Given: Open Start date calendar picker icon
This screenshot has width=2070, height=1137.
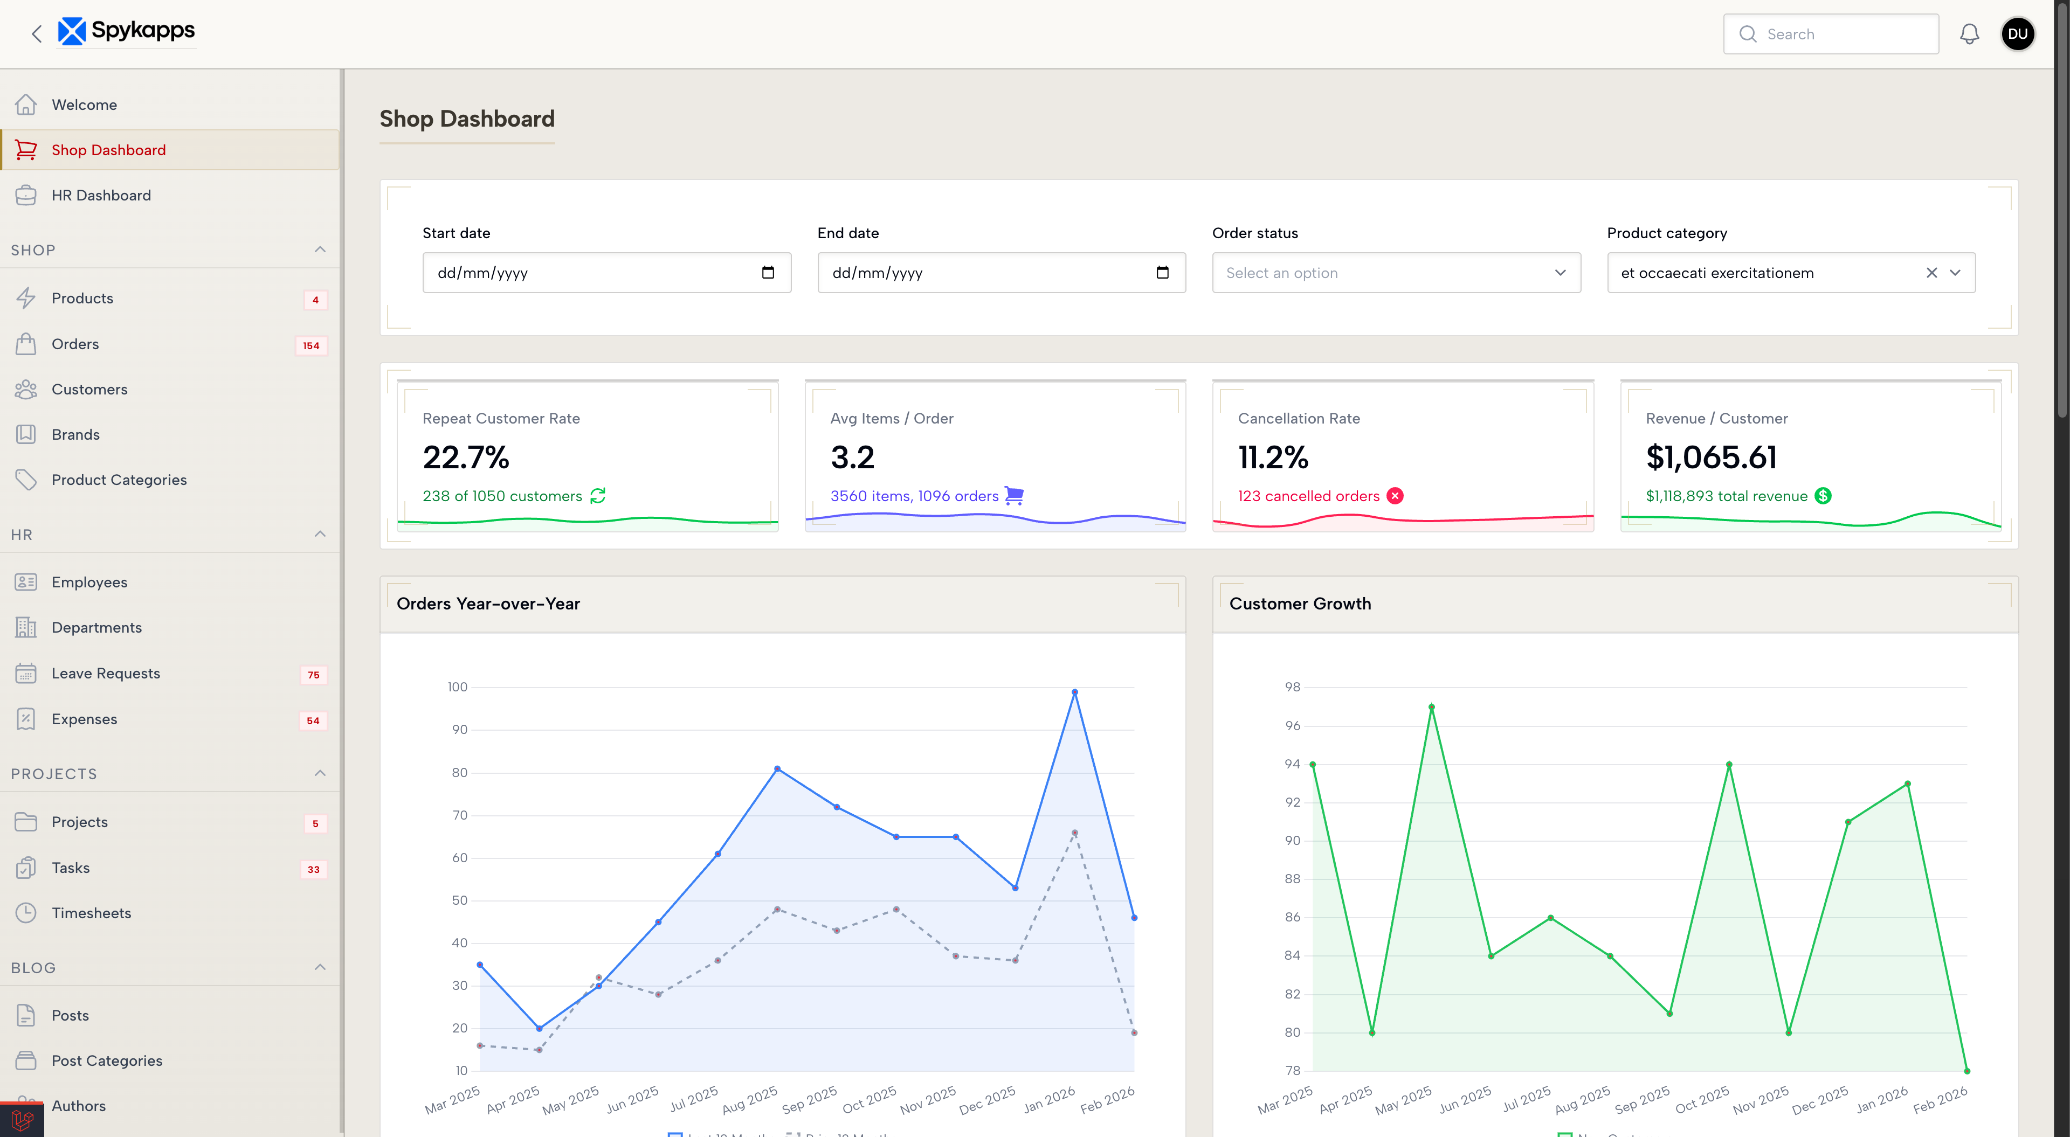Looking at the screenshot, I should pyautogui.click(x=768, y=273).
